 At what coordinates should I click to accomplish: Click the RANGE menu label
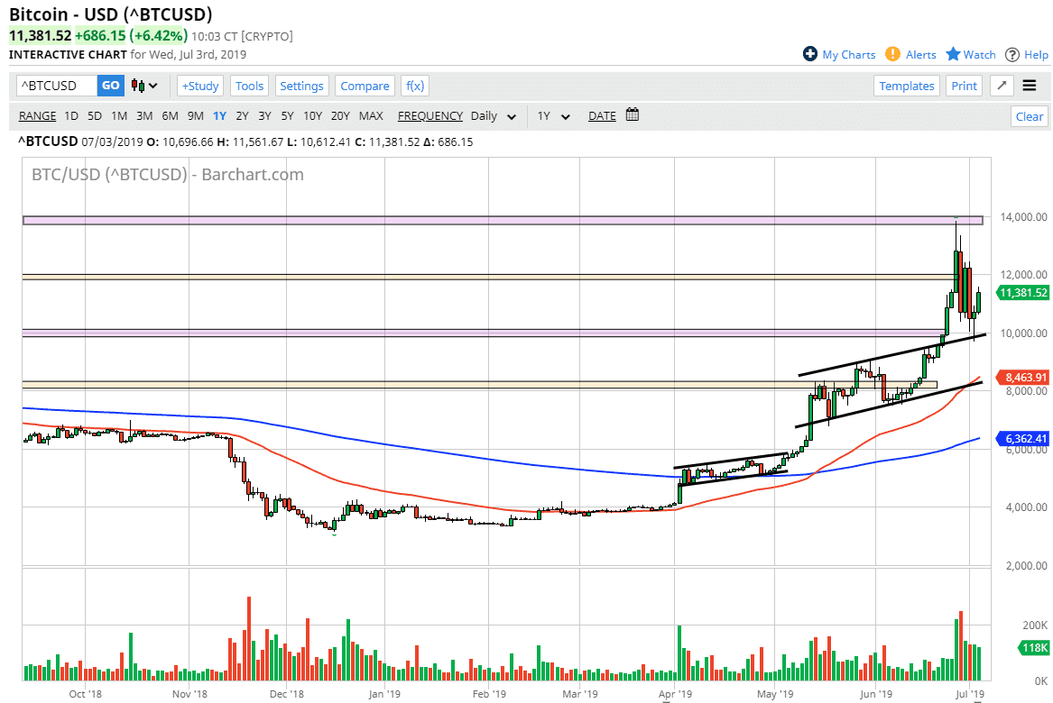36,115
